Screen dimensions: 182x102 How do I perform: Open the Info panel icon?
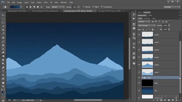coord(134,28)
